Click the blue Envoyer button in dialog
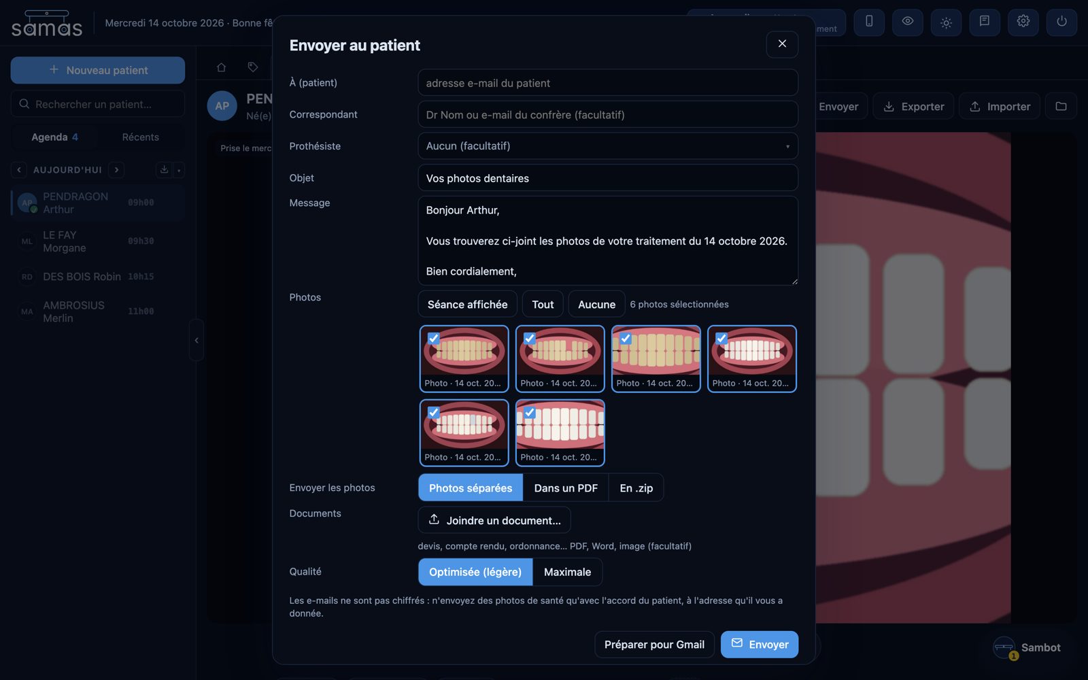Viewport: 1088px width, 680px height. 760,645
